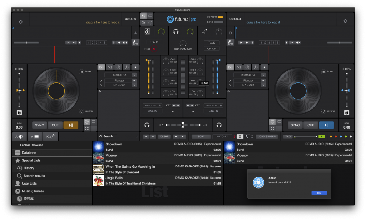The width and height of the screenshot is (366, 220).
Task: Select the V video browser tab
Action: (x=35, y=136)
